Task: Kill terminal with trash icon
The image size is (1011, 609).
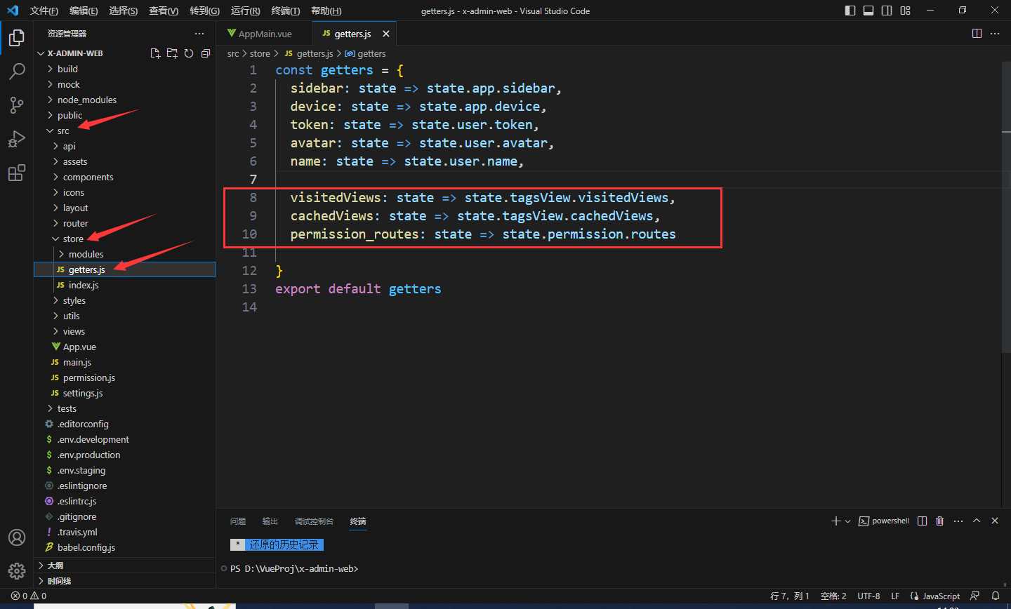Action: tap(940, 521)
